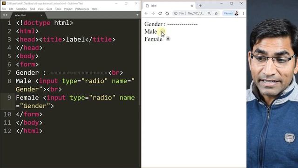This screenshot has height=168, width=298.
Task: Click the Sublime Text app icon in title bar
Action: (4, 3)
